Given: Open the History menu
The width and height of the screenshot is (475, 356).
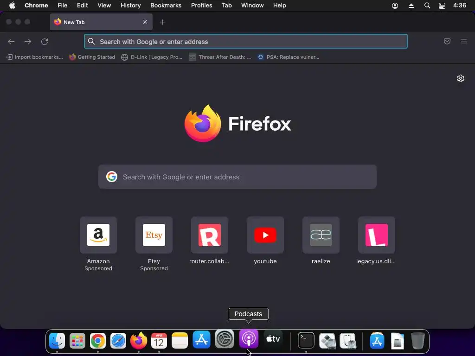Looking at the screenshot, I should 130,6.
